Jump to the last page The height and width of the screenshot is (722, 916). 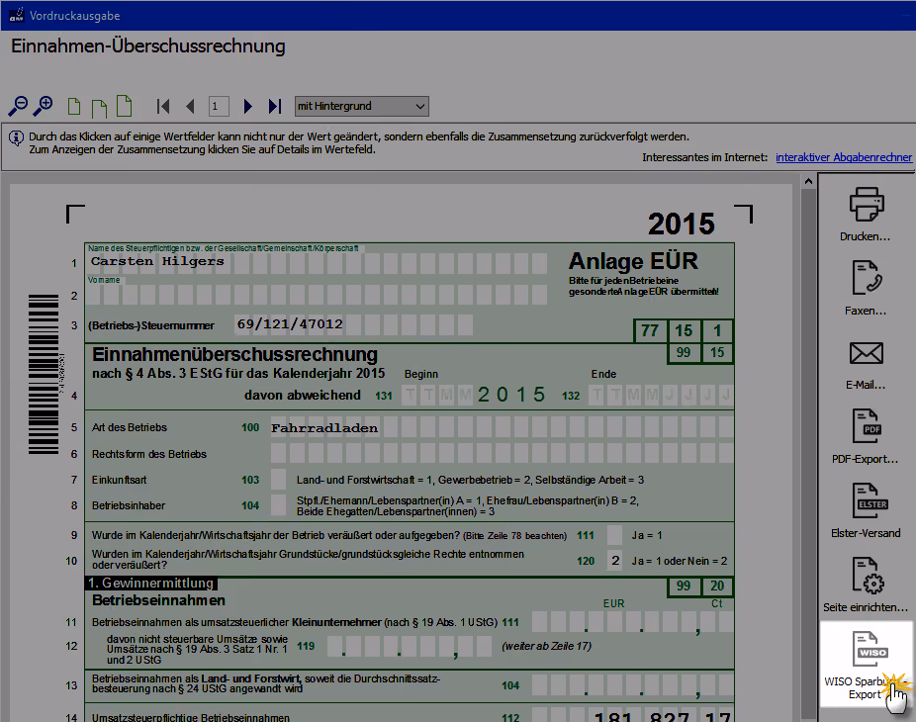coord(275,106)
